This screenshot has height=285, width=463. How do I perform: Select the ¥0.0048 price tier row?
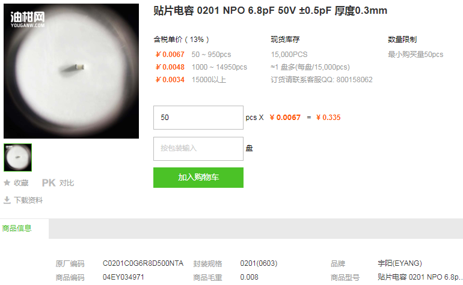pos(201,67)
